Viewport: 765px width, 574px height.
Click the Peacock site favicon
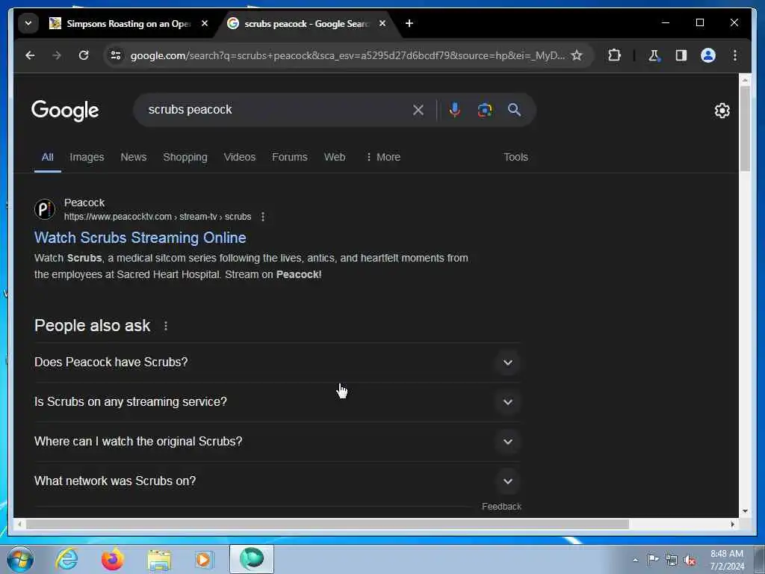pyautogui.click(x=44, y=209)
